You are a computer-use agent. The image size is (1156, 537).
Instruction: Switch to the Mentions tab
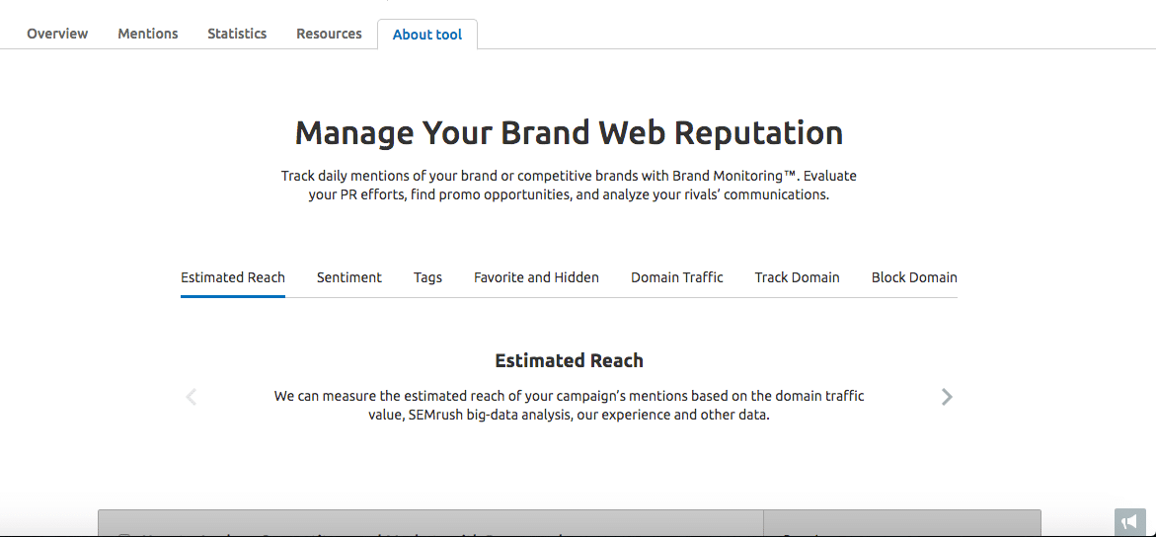pos(148,34)
